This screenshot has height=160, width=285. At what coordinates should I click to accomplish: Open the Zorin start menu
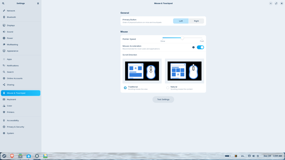click(x=4, y=156)
